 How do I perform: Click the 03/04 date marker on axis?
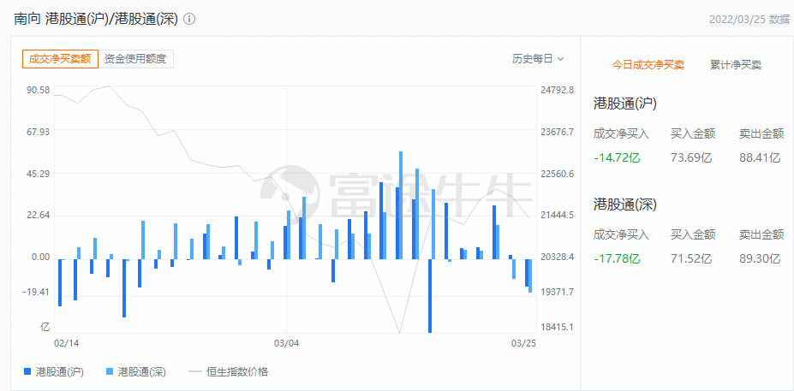287,343
